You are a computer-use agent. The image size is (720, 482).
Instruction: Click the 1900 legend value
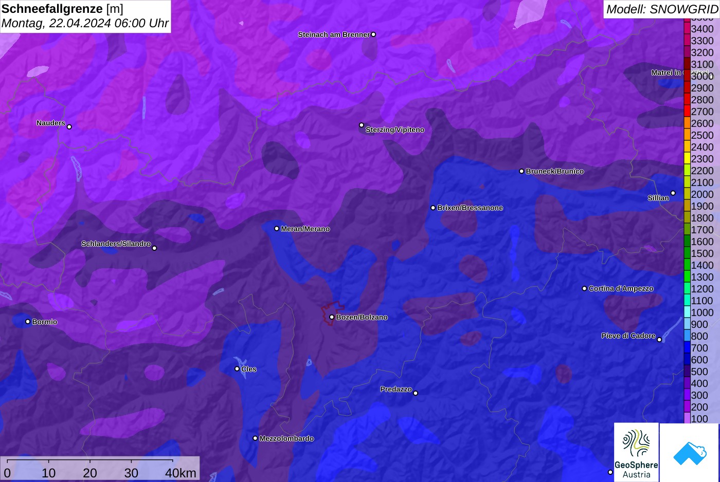(x=702, y=206)
